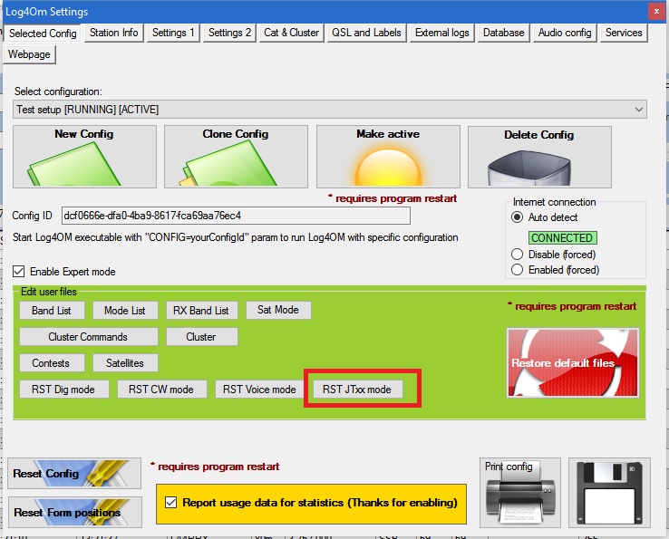
Task: Click the Reset Form positions button
Action: (x=75, y=512)
